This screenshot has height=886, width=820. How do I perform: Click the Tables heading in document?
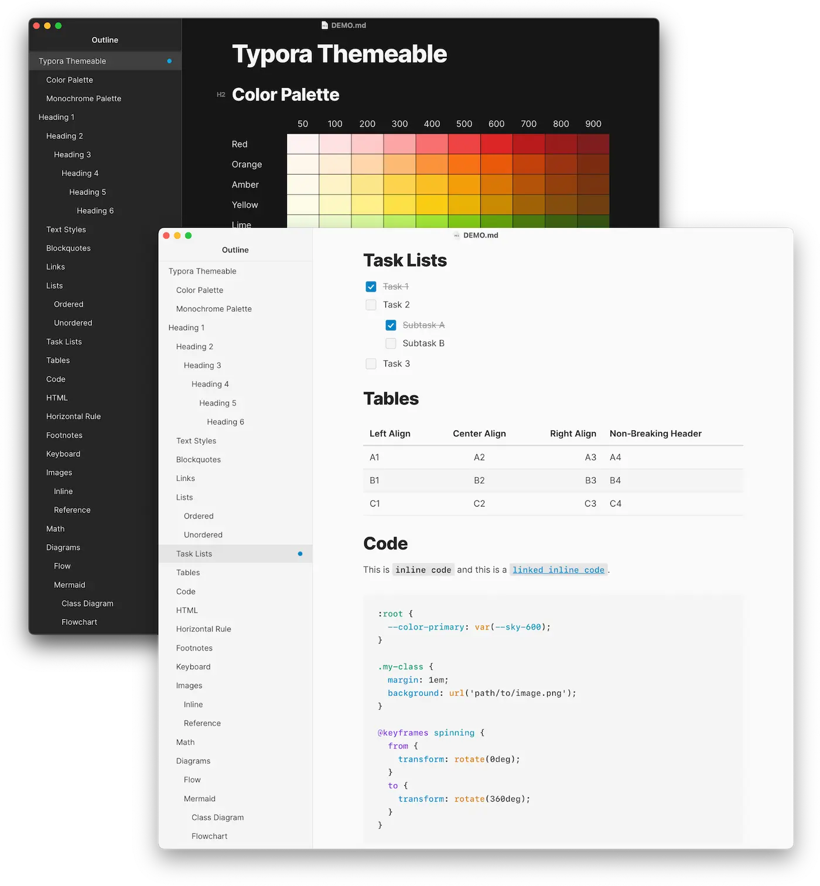(x=391, y=398)
